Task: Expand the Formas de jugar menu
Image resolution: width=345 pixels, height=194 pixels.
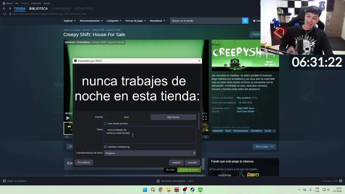Action: point(136,21)
